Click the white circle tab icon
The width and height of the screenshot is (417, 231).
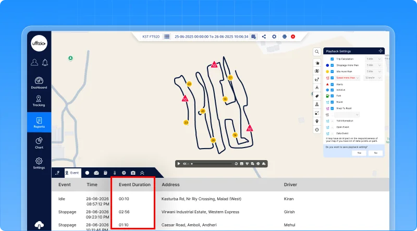click(x=87, y=173)
